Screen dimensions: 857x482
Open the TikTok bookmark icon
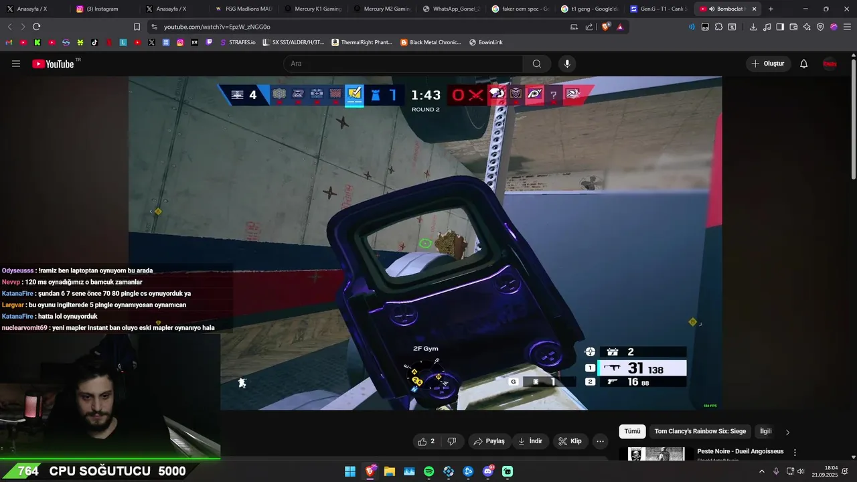point(94,42)
